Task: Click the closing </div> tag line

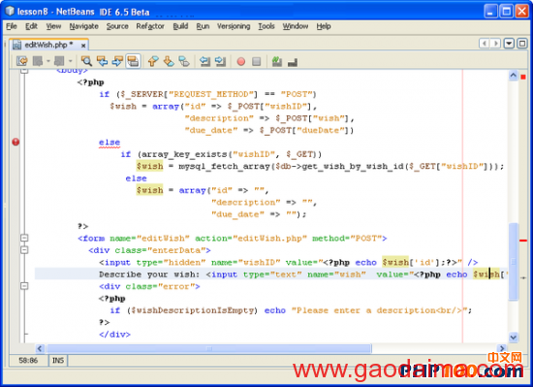Action: coord(114,335)
